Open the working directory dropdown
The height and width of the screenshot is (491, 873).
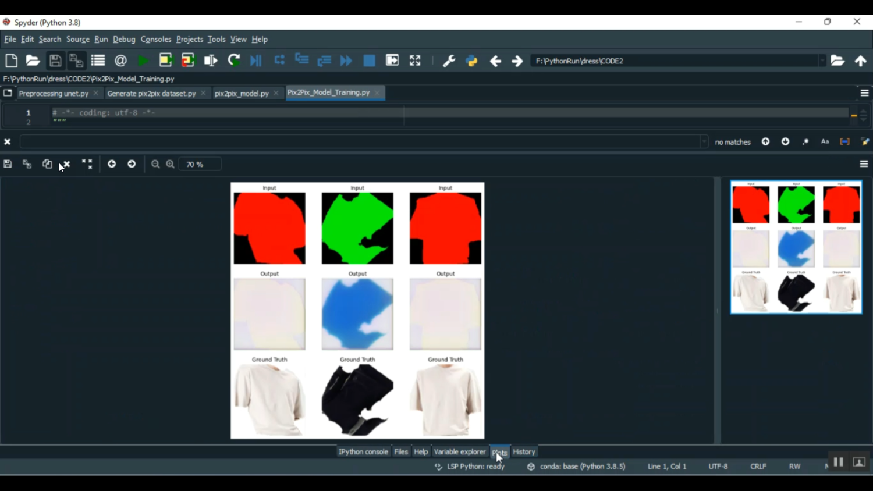(x=822, y=61)
